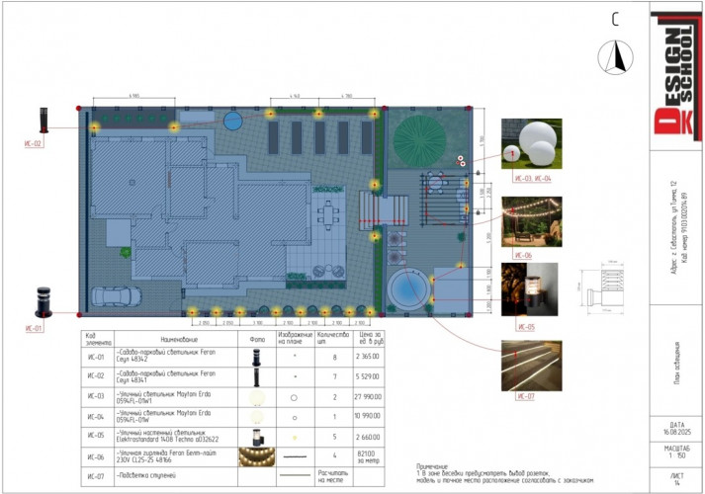
Task: Click the ИС-02 tall bollard lamp icon
Action: tap(43, 120)
